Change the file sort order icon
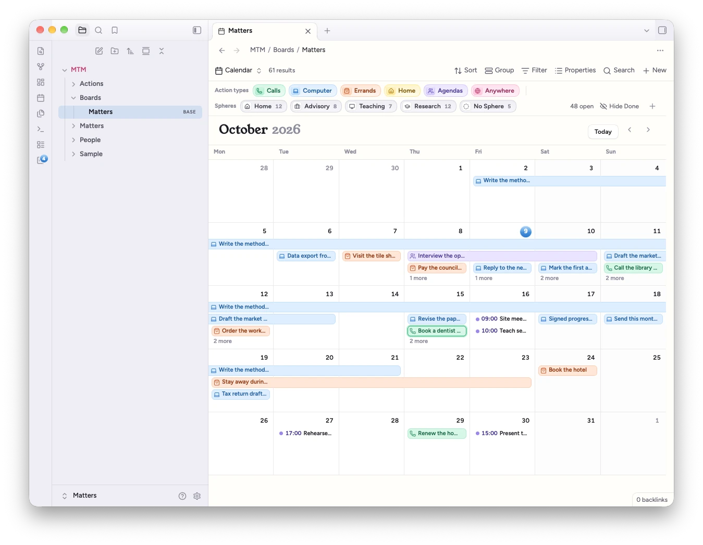 (x=130, y=51)
